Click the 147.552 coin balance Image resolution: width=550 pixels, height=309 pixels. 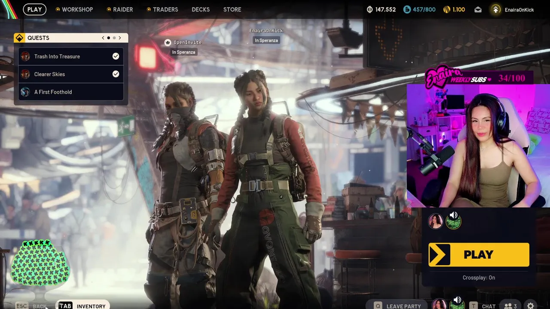point(385,9)
